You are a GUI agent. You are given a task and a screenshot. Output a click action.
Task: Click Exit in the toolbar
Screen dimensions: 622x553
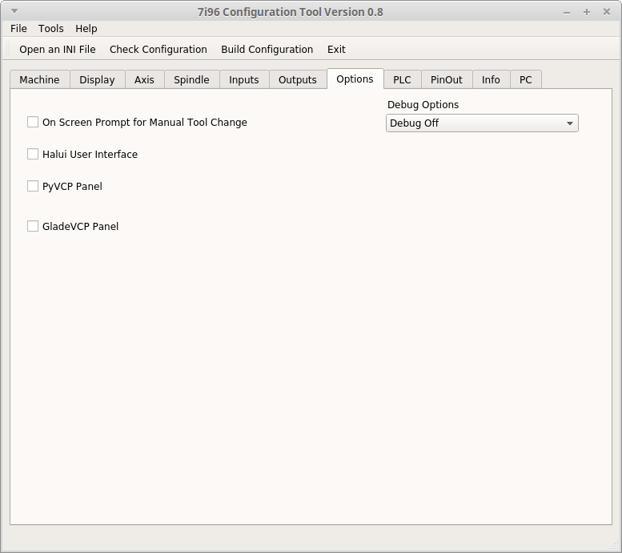[x=336, y=49]
